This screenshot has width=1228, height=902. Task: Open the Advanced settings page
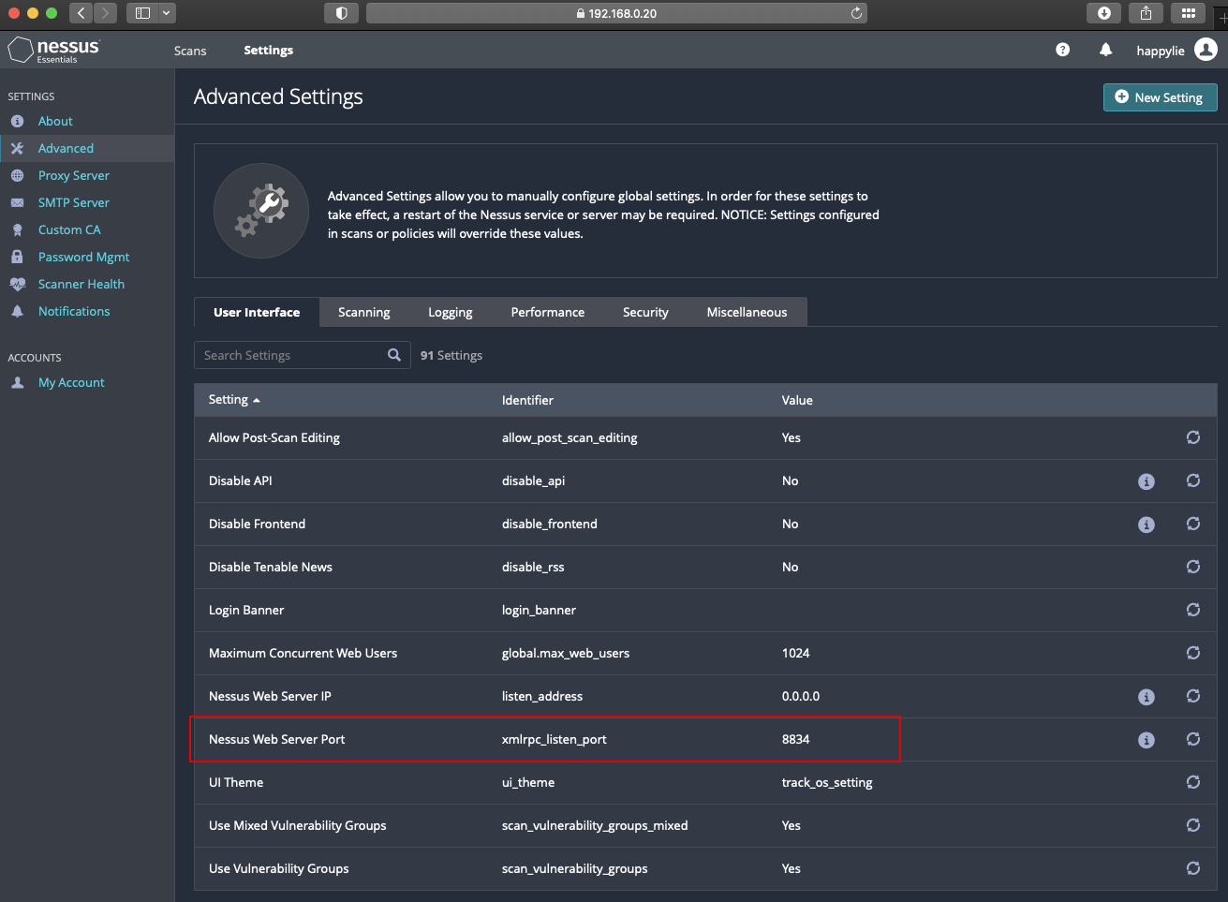[66, 148]
